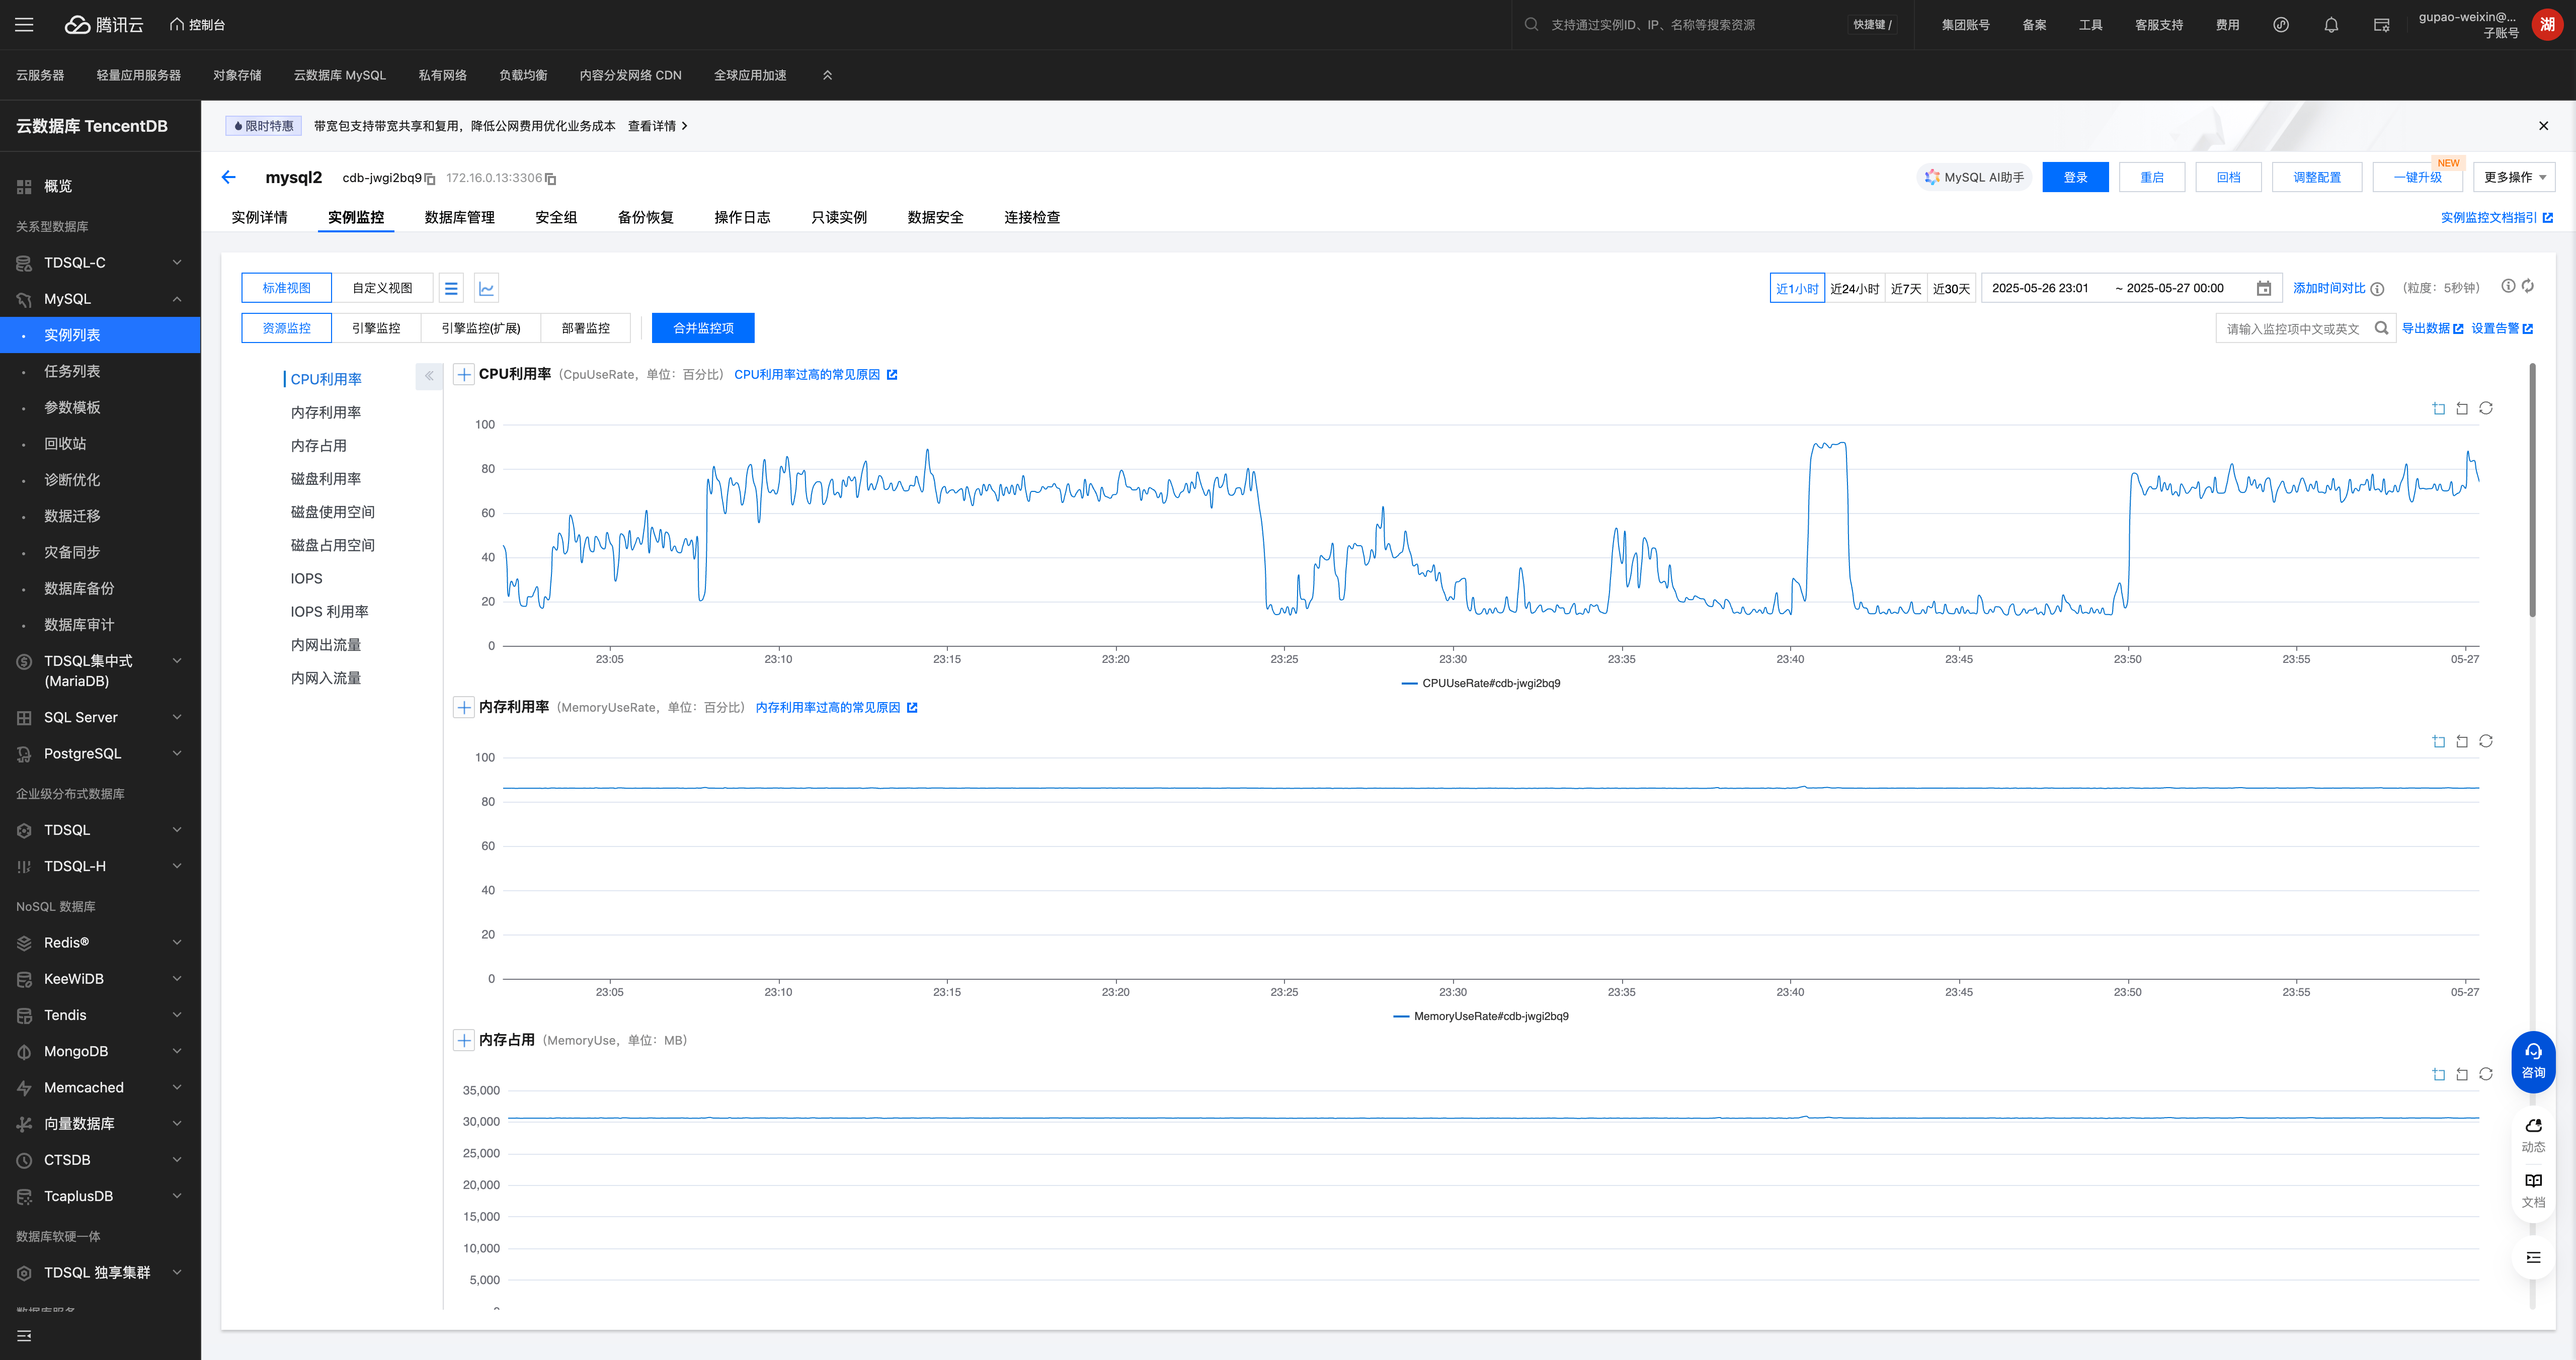Click the refresh icon on CPU利用率 chart

pos(2485,408)
